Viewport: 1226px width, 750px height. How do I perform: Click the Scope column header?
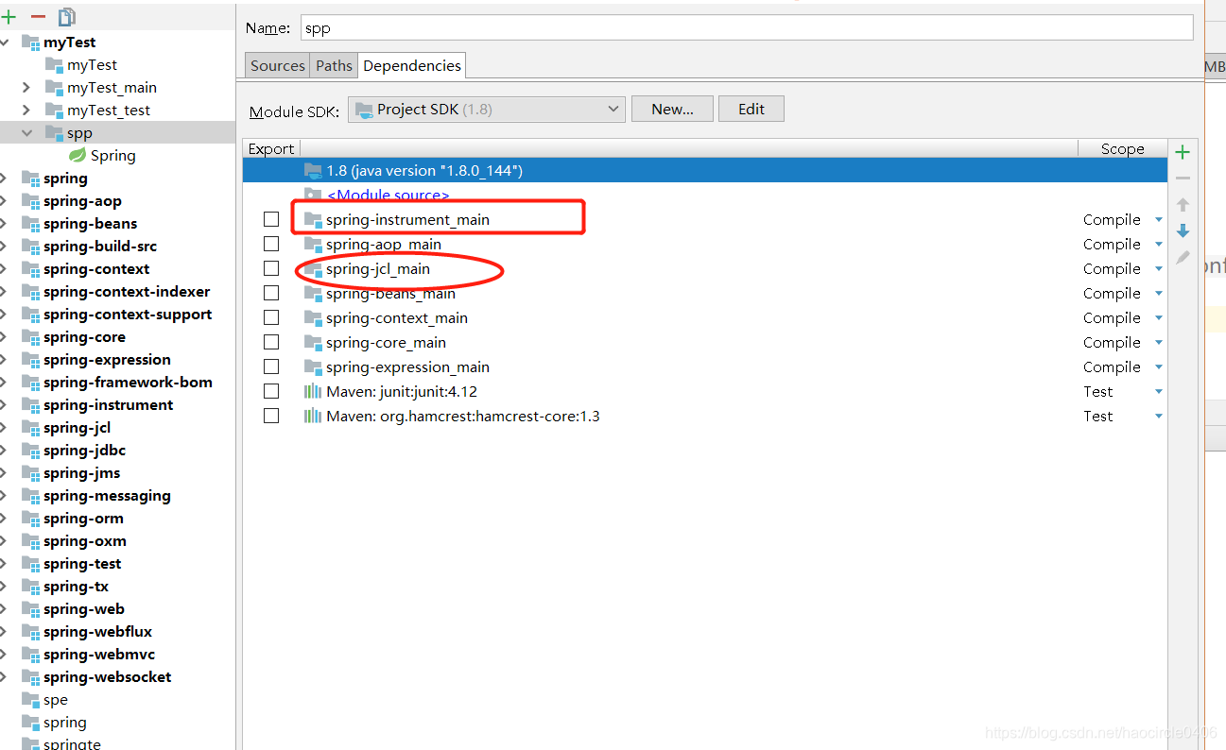[x=1122, y=148]
